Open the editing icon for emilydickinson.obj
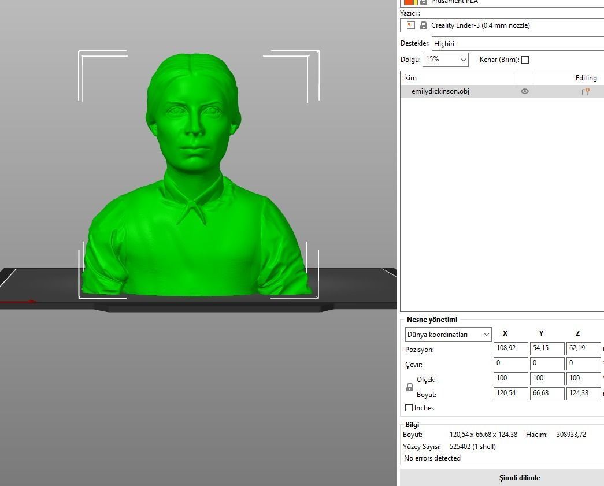The width and height of the screenshot is (604, 486). pos(585,92)
